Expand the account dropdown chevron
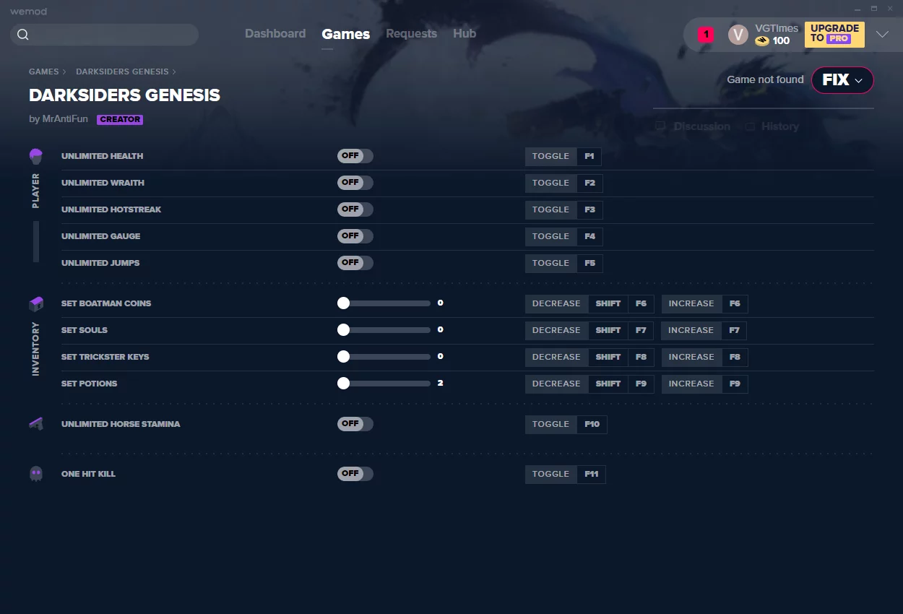The height and width of the screenshot is (614, 903). (x=882, y=34)
